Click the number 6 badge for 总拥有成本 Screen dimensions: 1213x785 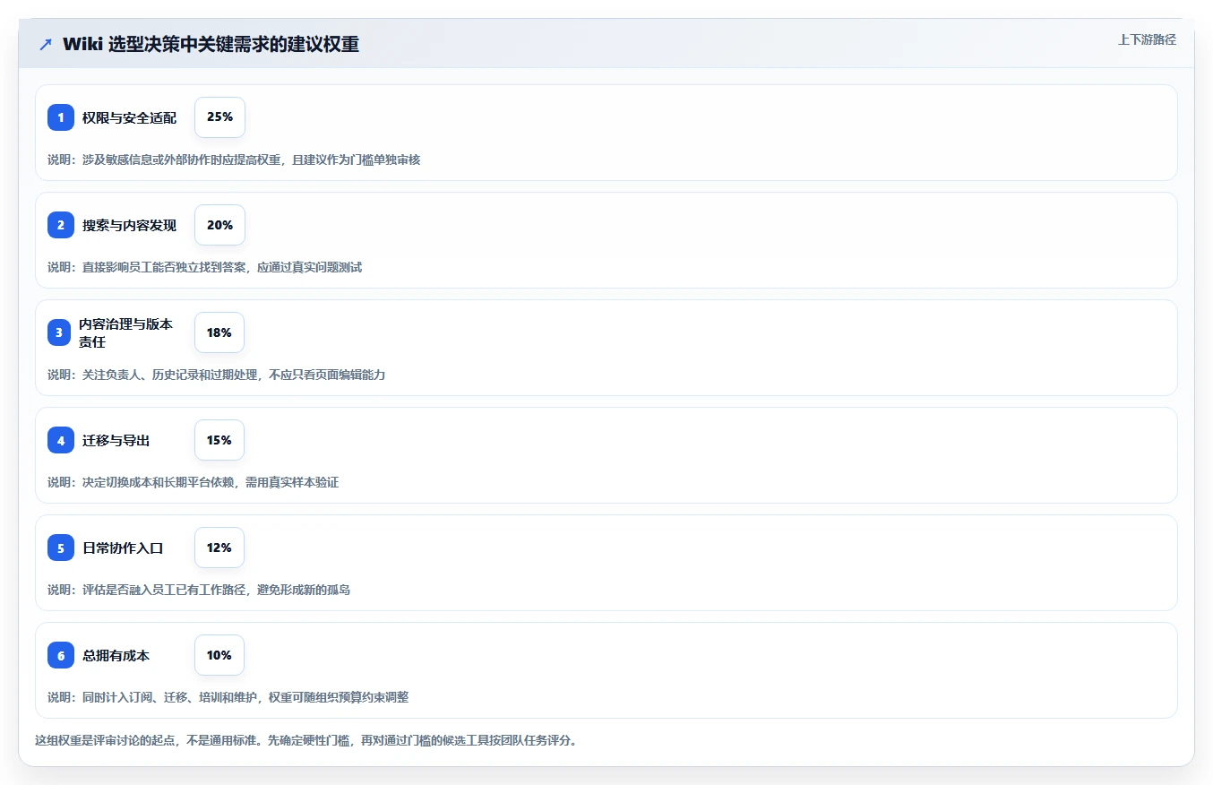coord(61,655)
